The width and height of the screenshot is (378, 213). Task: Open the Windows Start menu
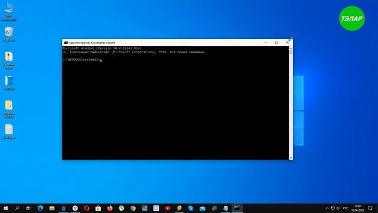[5, 208]
